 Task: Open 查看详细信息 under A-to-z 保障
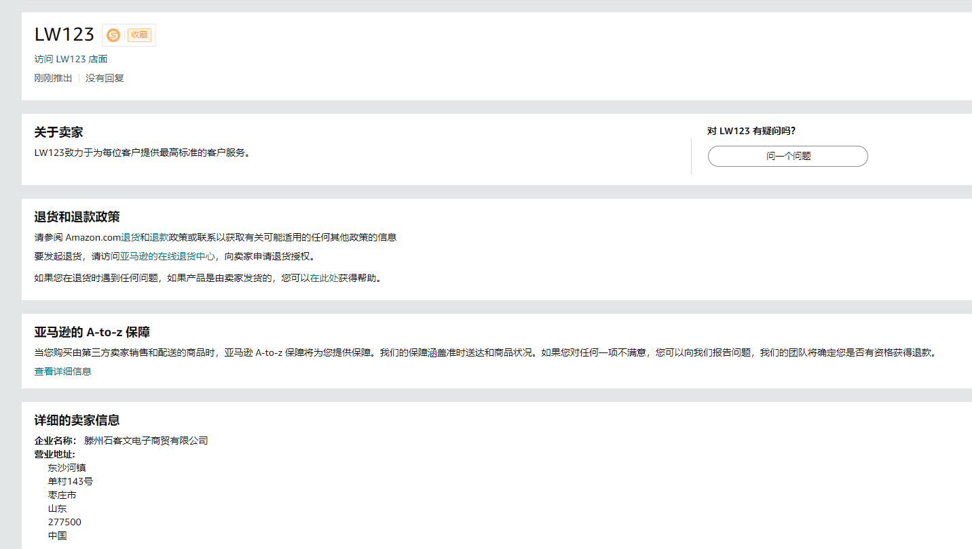point(63,371)
